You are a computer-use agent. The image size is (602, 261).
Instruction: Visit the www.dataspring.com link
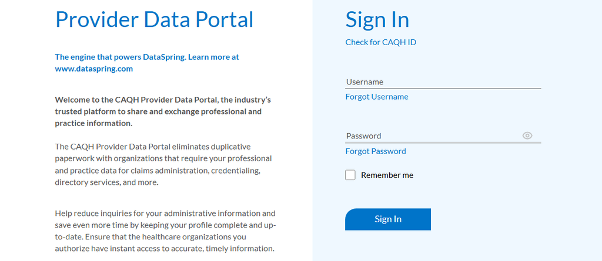coord(93,69)
